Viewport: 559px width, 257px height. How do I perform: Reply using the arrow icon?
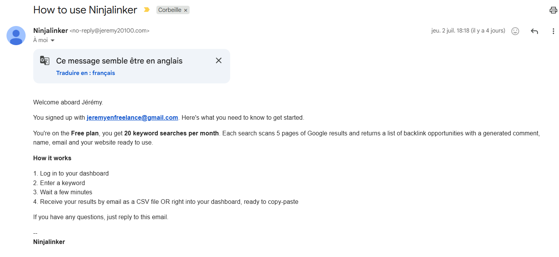click(535, 31)
